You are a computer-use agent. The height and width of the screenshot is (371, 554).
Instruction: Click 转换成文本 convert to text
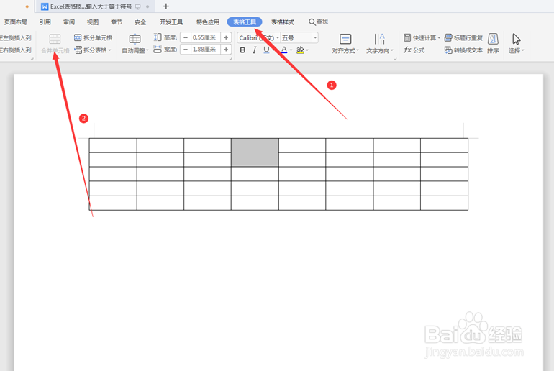[463, 50]
